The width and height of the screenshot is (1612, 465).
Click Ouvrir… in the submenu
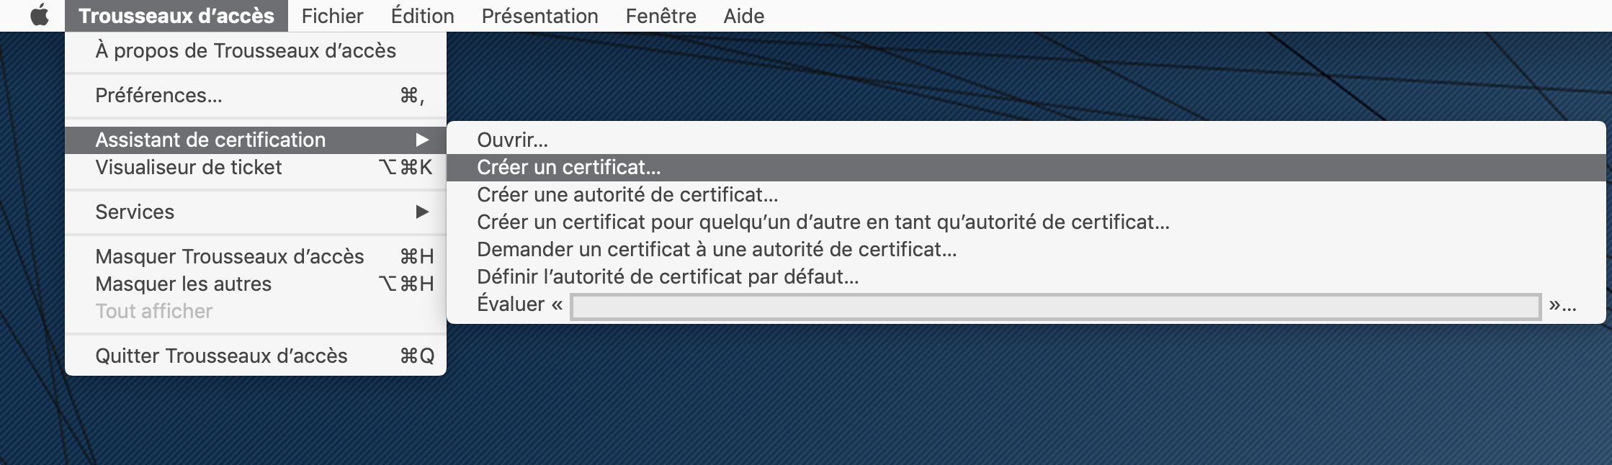click(1026, 140)
